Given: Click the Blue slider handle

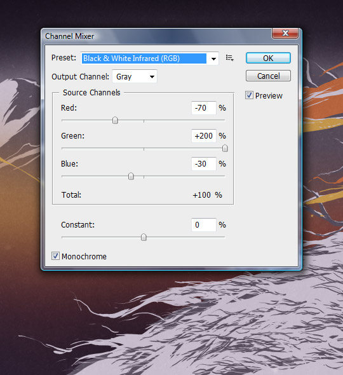Looking at the screenshot, I should pos(131,176).
